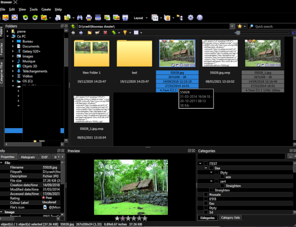Screen dimensions: 296x227
Task: Go to parent folder green arrow
Action: [73, 26]
